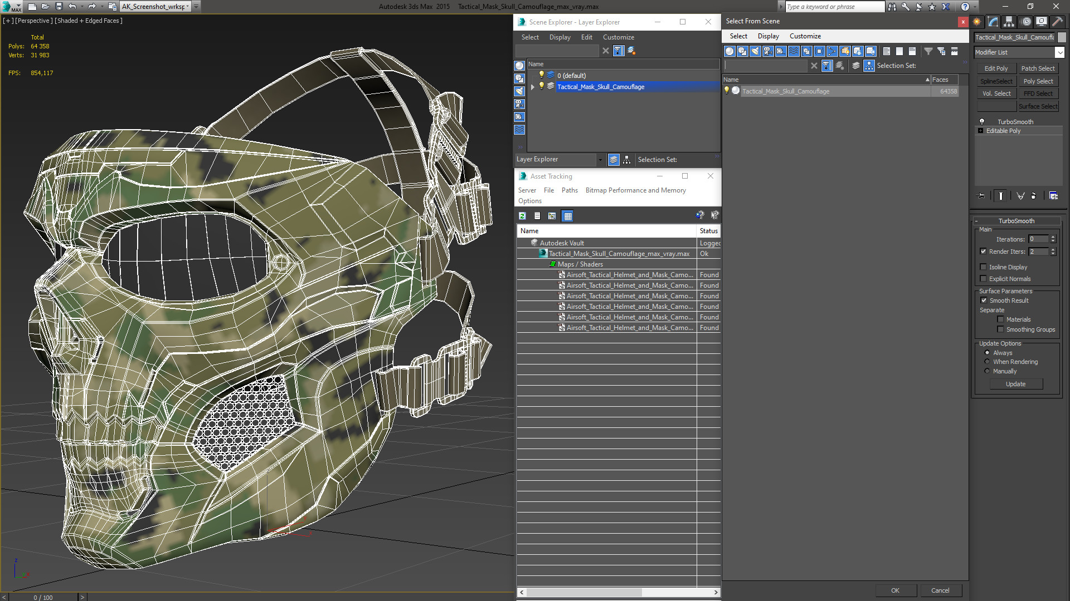
Task: Click Table View icon in Asset Tracking toolbar
Action: [x=567, y=216]
